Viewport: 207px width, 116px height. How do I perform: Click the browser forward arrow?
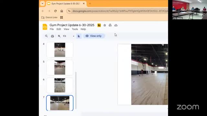pos(49,11)
